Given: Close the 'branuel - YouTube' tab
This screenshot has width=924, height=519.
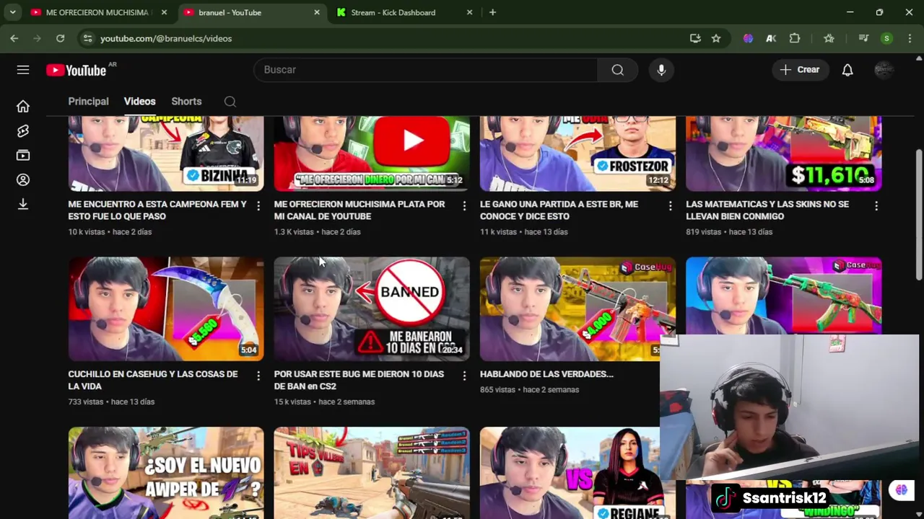Looking at the screenshot, I should pos(316,12).
